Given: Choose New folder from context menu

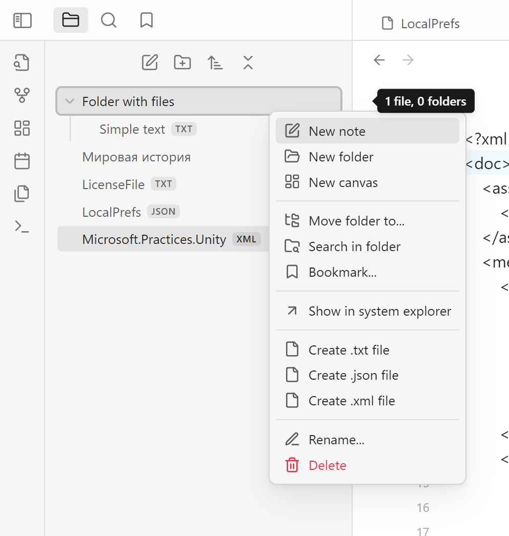Looking at the screenshot, I should tap(367, 157).
